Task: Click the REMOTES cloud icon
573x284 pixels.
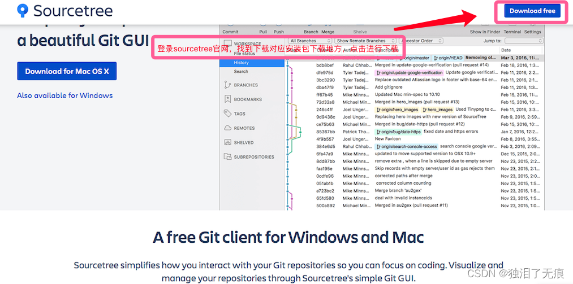Action: [227, 128]
